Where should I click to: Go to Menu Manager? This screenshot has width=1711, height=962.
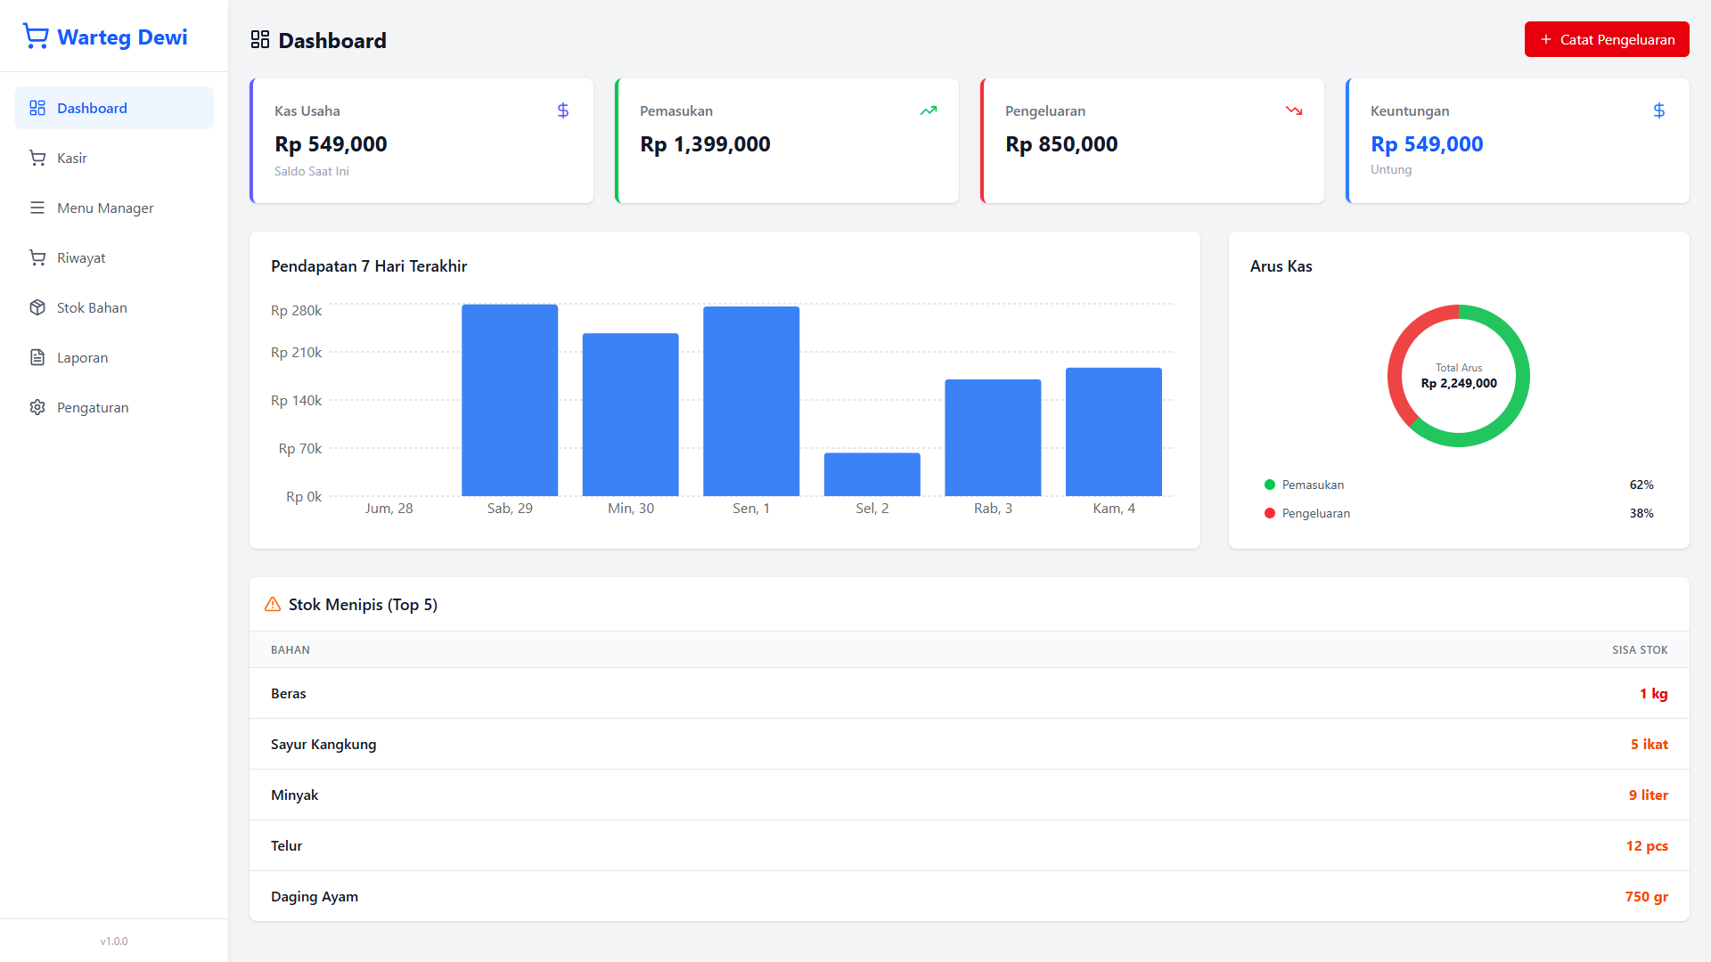(114, 208)
